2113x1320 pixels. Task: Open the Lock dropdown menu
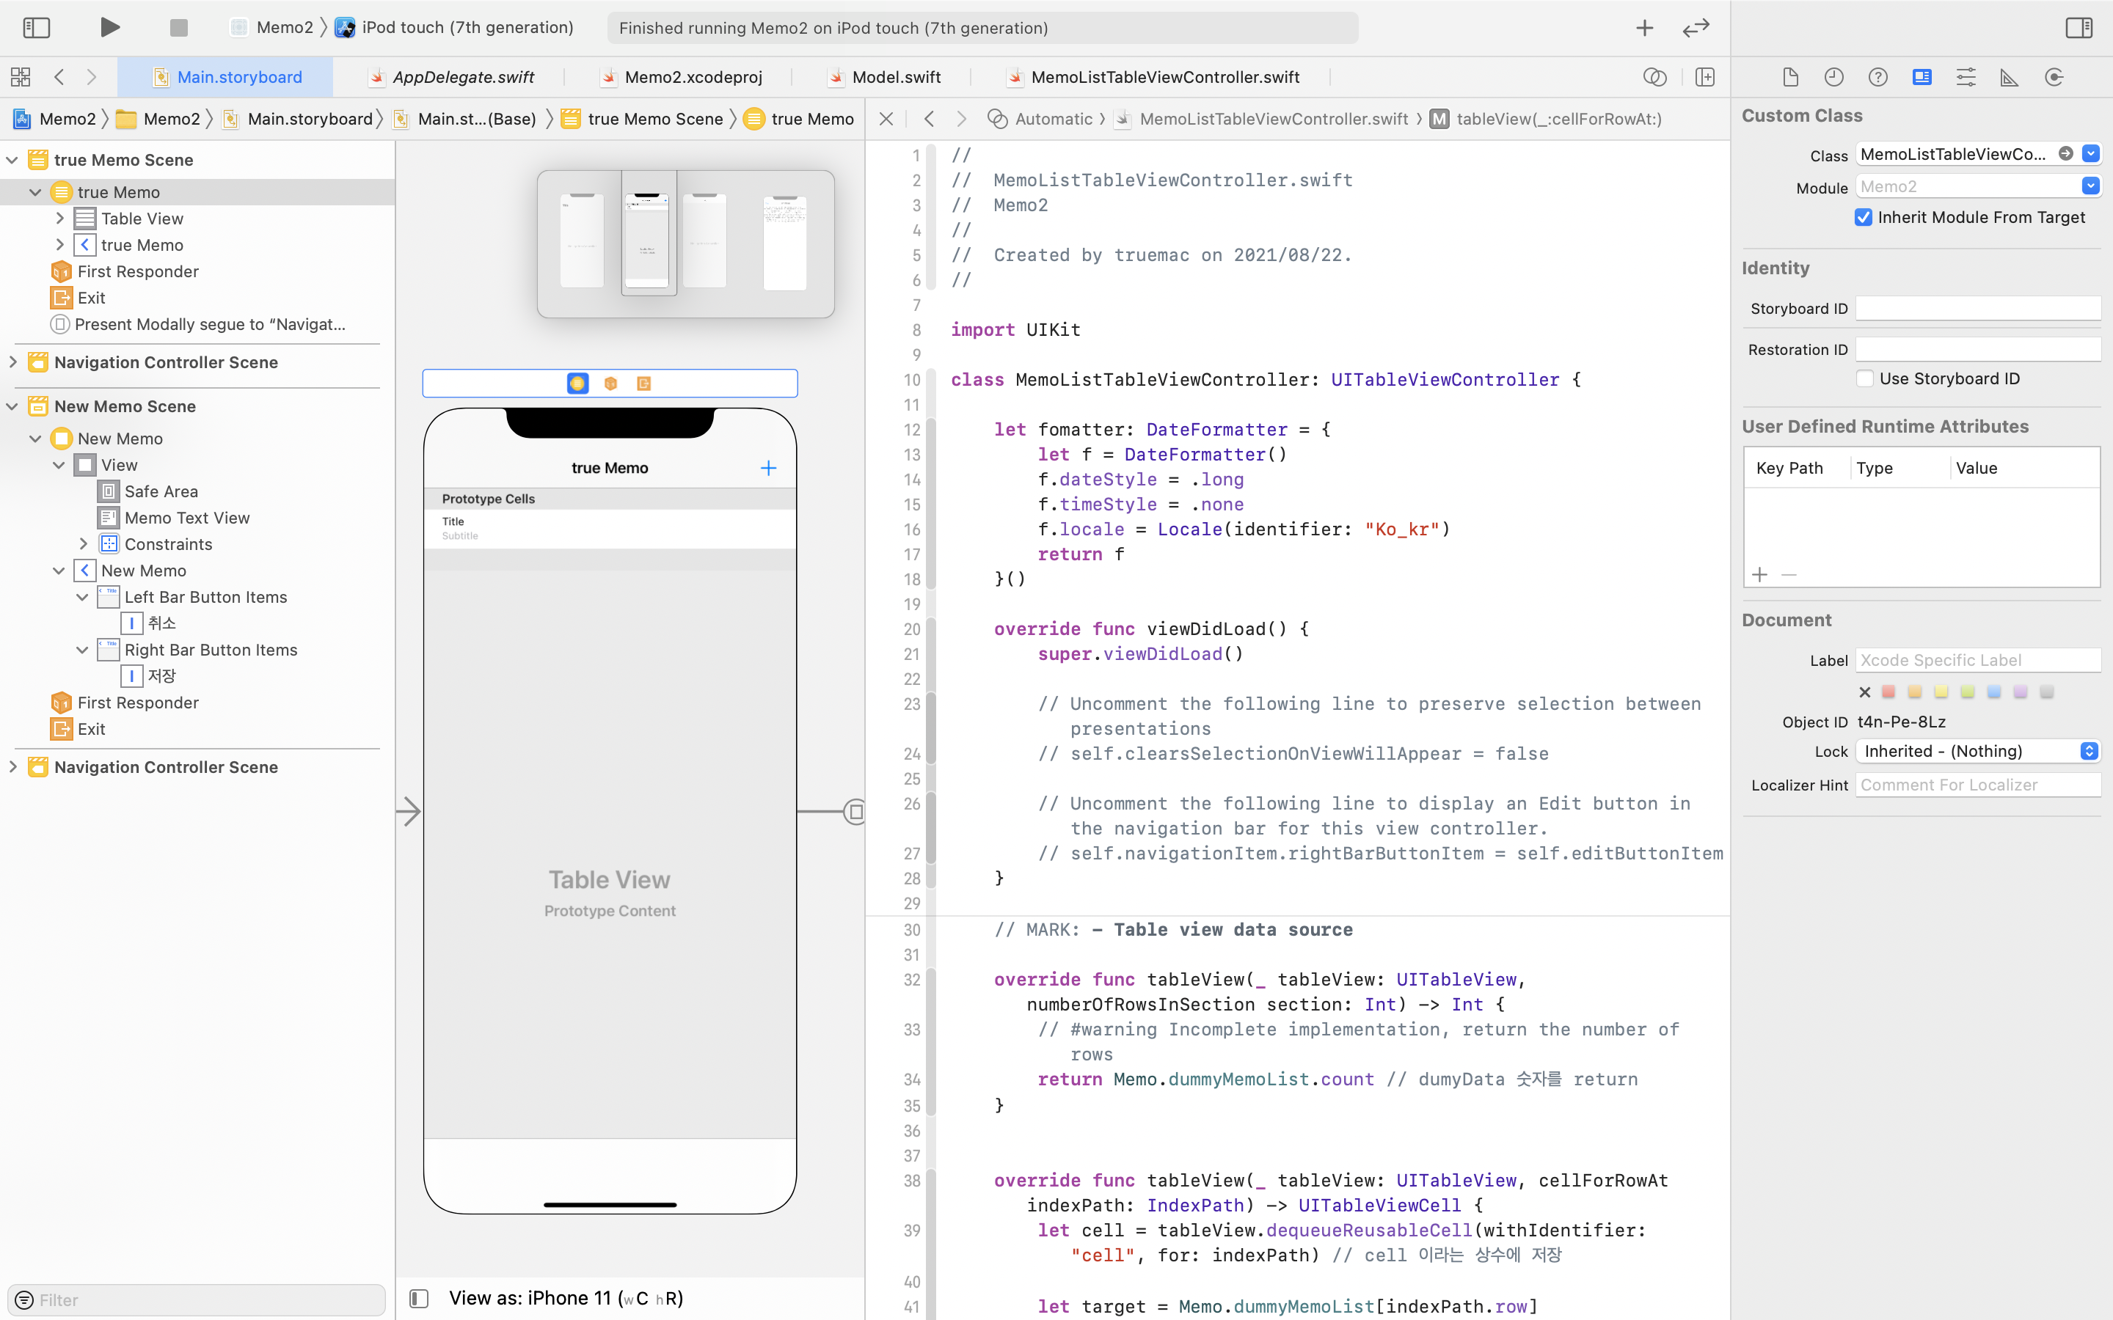click(x=1979, y=751)
